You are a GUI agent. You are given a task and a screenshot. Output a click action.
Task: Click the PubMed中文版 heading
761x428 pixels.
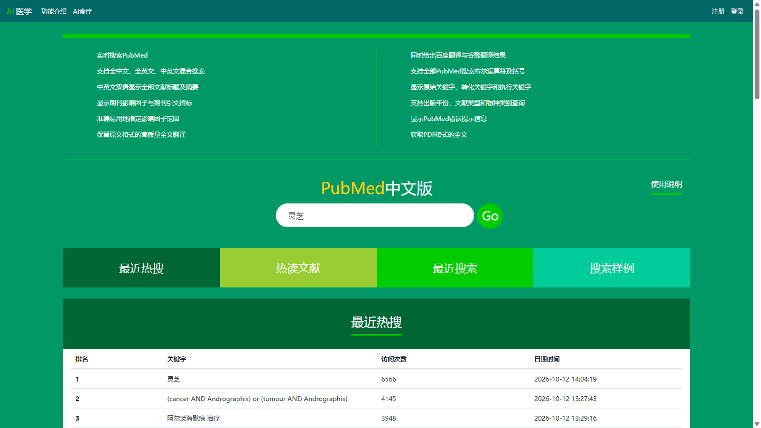click(x=377, y=189)
